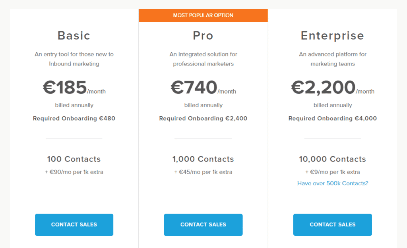The height and width of the screenshot is (248, 407).
Task: Click Required Onboarding €2,400 text
Action: [203, 118]
